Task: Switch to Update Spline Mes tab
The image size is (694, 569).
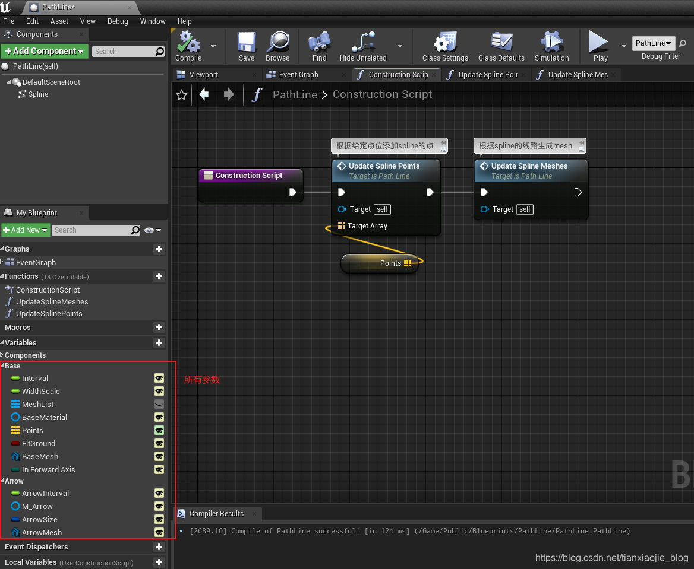Action: click(575, 75)
